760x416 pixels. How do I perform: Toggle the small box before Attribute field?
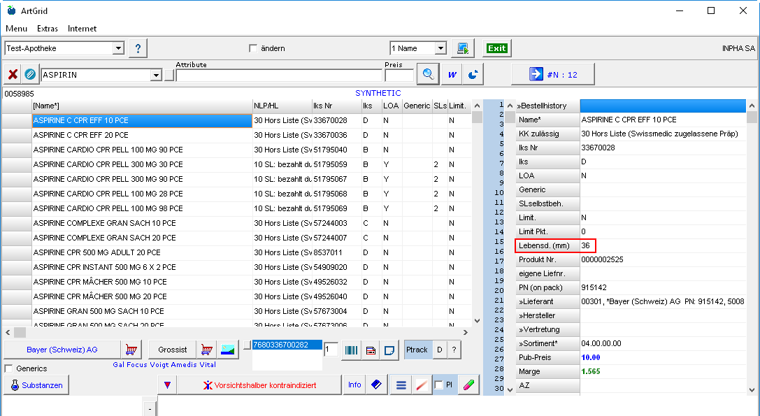[x=169, y=75]
